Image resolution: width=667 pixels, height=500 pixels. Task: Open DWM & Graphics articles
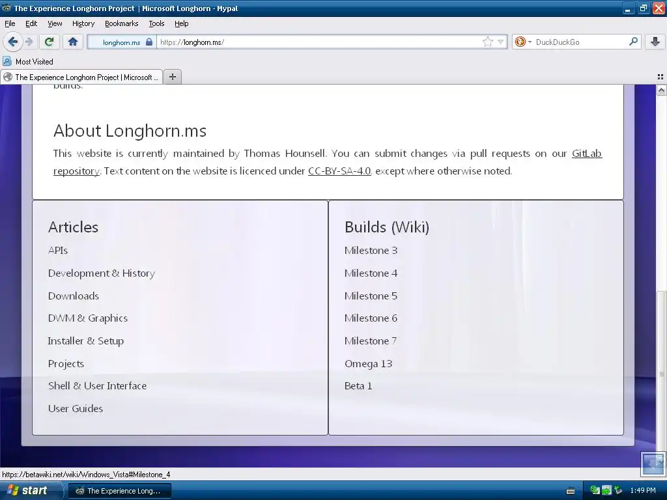(88, 318)
